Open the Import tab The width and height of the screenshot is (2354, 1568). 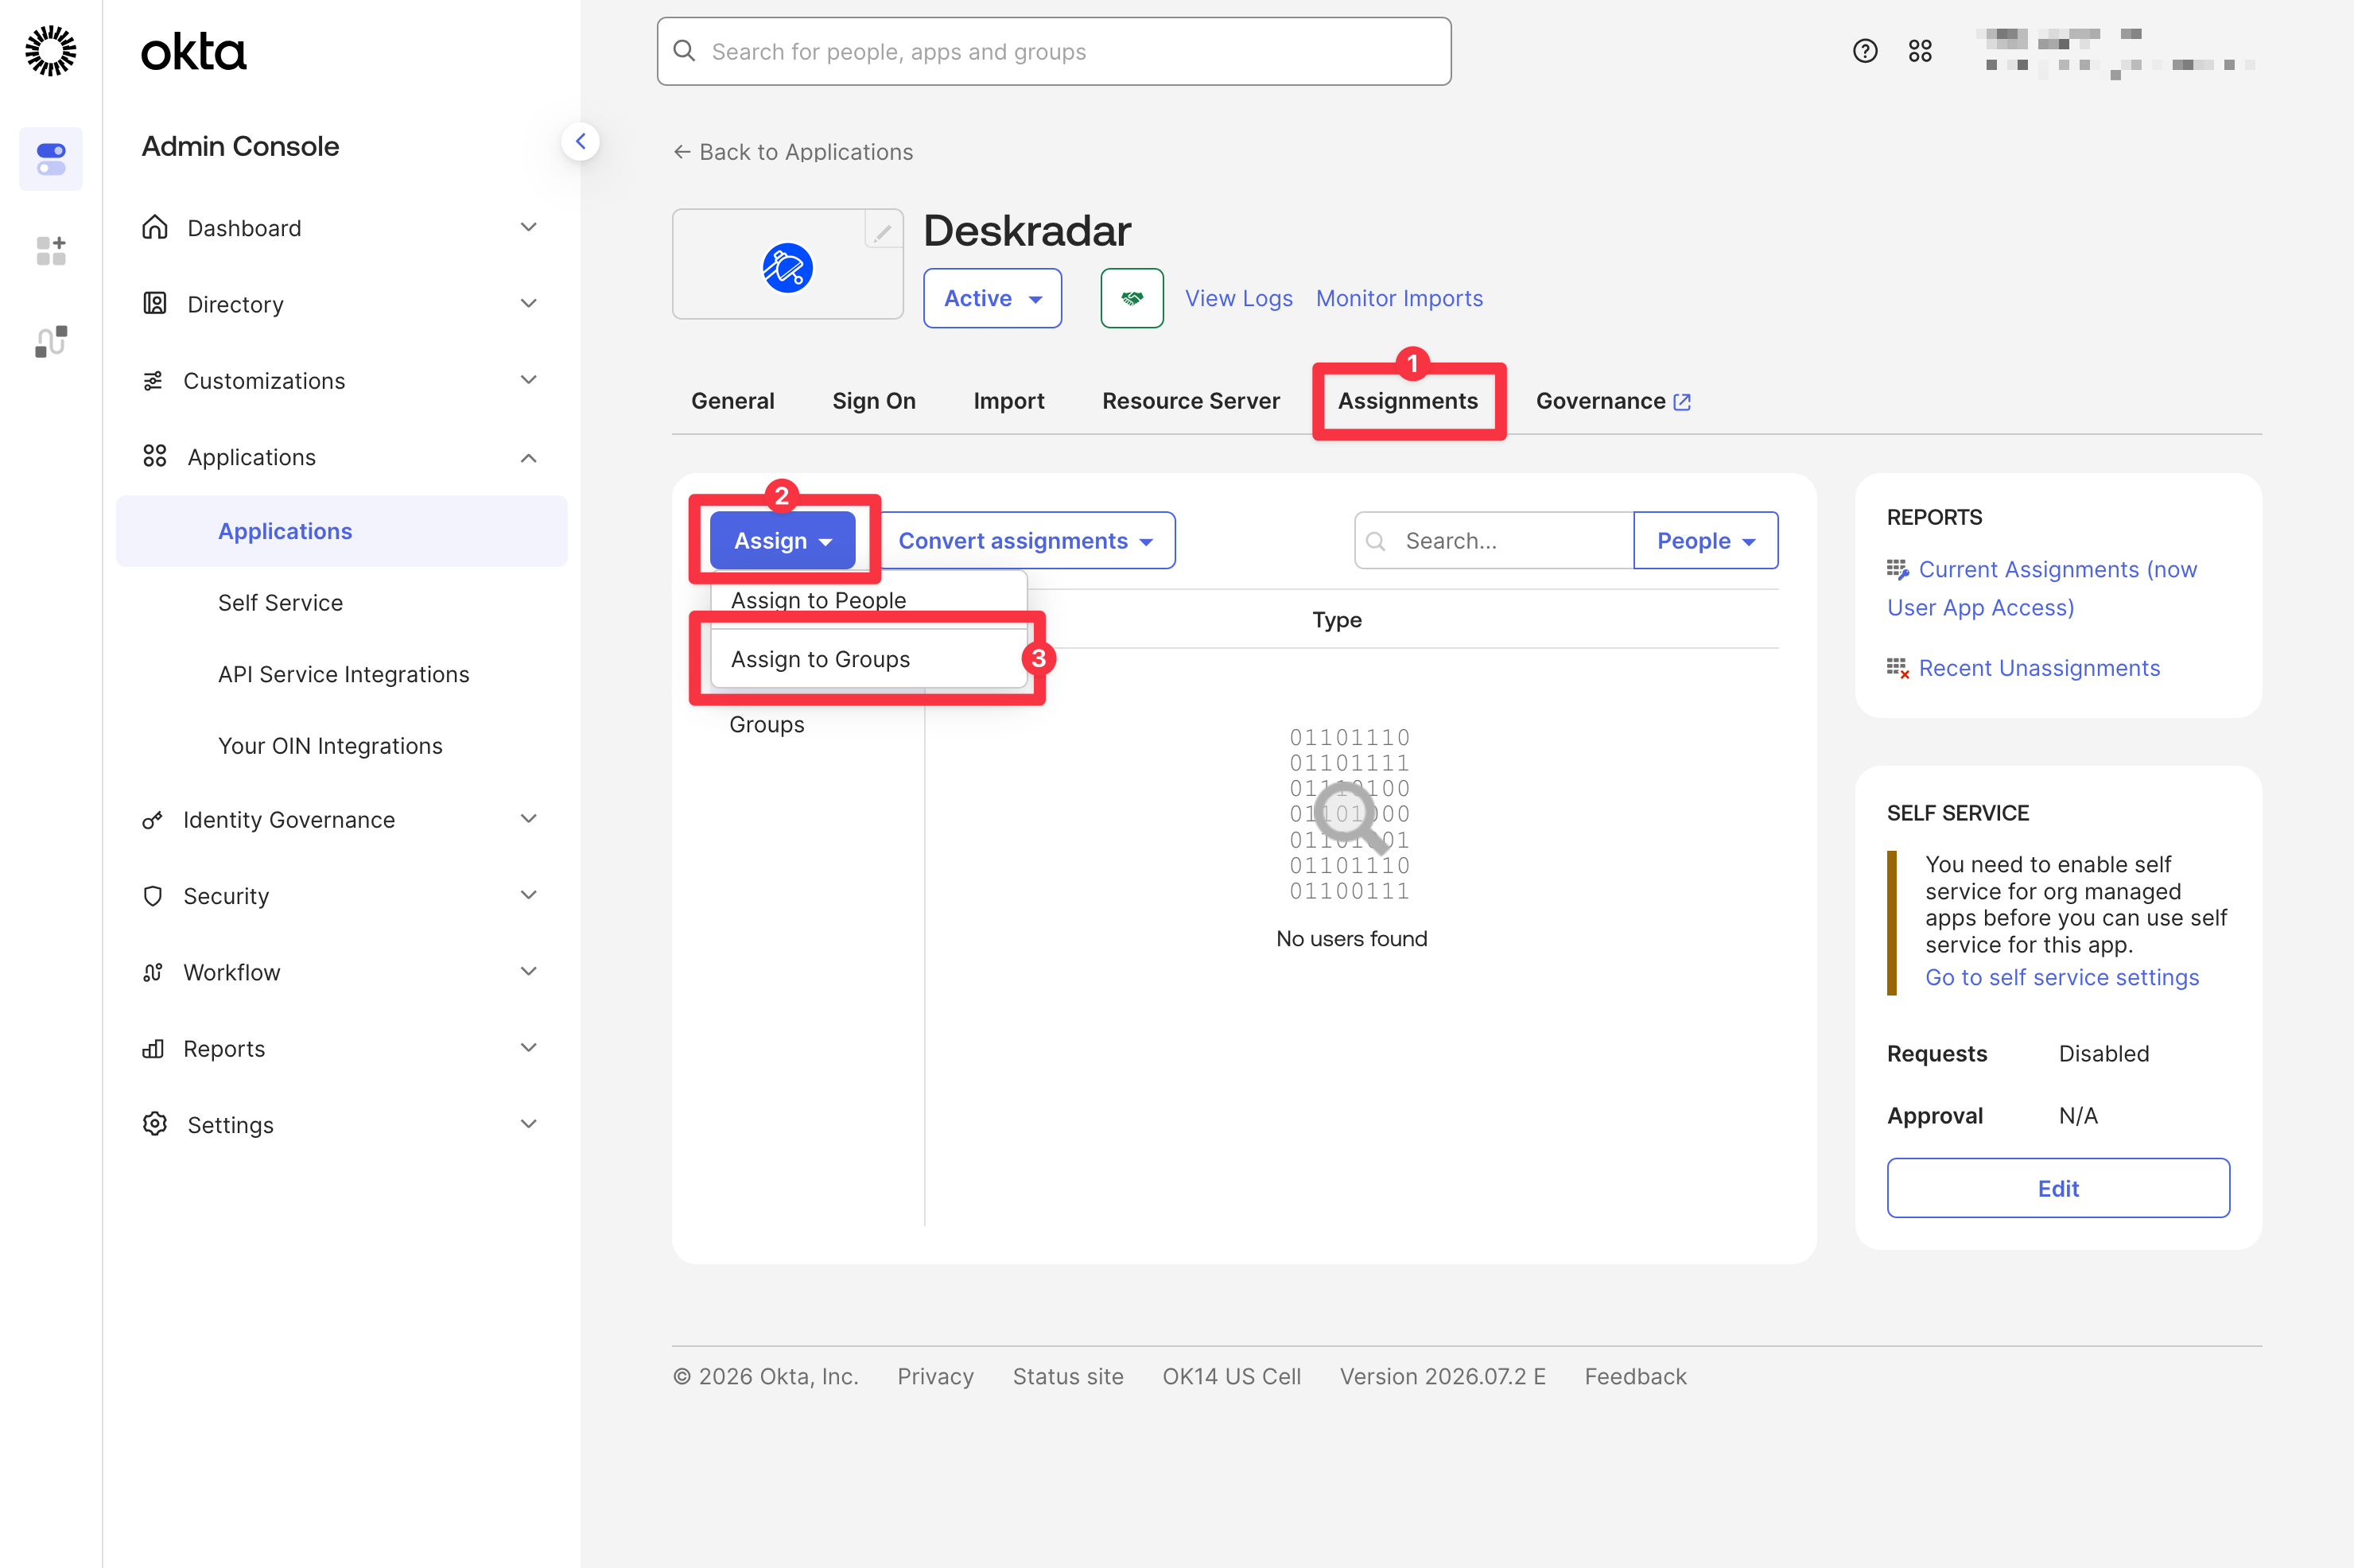click(1009, 401)
